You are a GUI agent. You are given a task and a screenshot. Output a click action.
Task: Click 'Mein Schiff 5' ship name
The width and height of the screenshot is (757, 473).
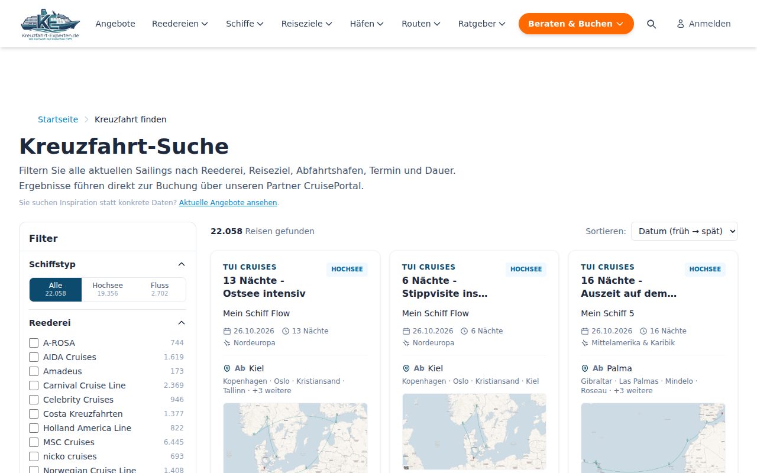pyautogui.click(x=607, y=313)
